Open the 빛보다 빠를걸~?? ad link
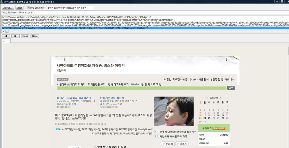The width and height of the screenshot is (289, 148). (200, 79)
